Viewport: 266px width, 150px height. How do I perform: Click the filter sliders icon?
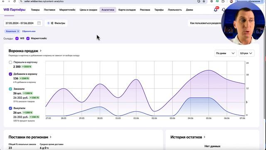[x=52, y=23]
